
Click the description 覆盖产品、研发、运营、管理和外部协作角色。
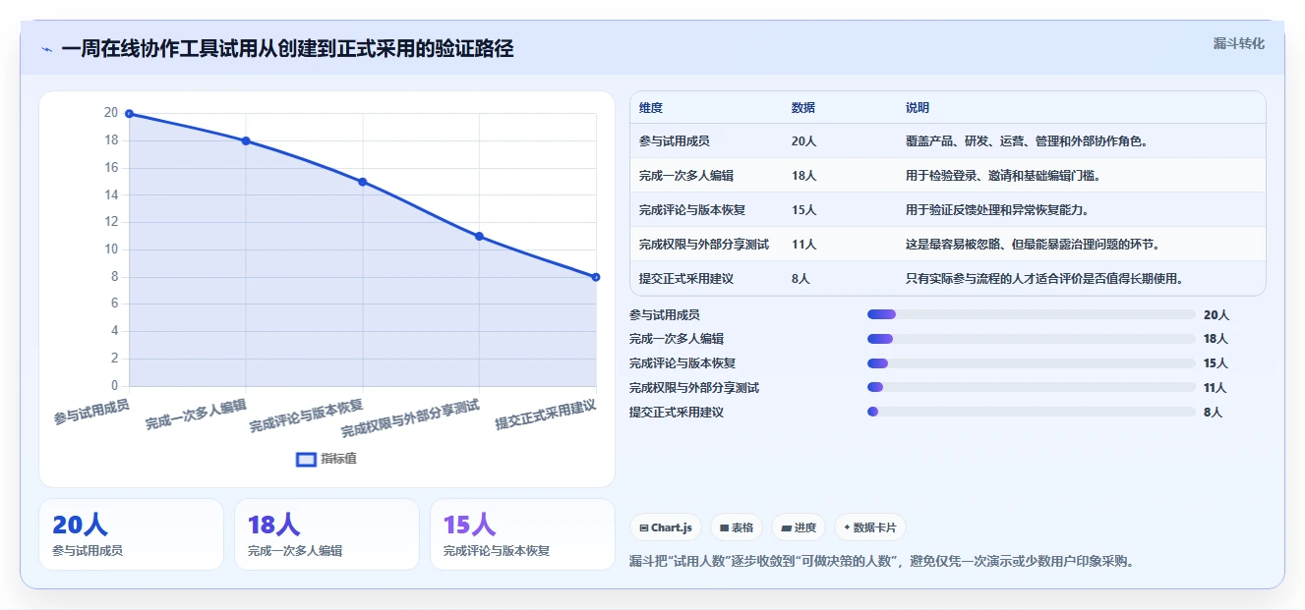pos(1028,141)
